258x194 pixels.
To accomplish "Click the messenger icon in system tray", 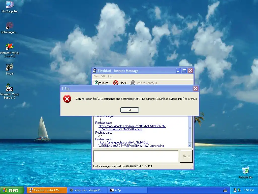I will [235, 190].
